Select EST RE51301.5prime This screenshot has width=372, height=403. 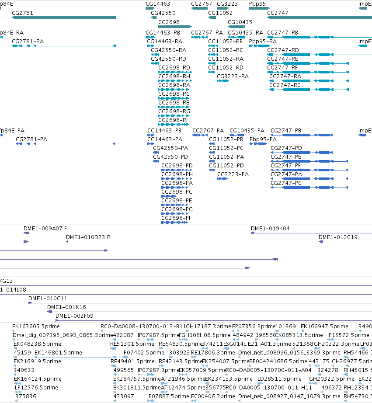point(132,344)
